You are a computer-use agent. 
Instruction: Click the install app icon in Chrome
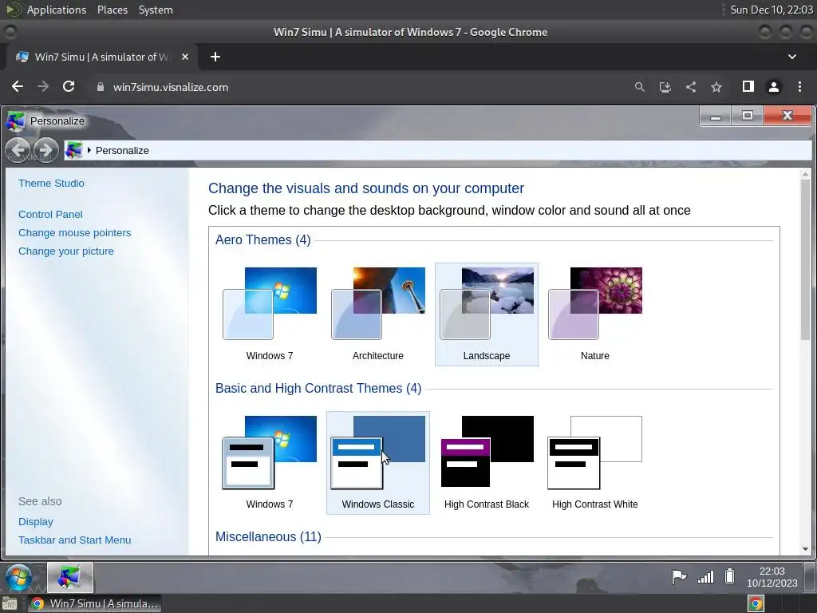(x=665, y=87)
